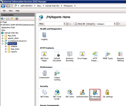
Task: Open the Help menu
Action: point(17,11)
